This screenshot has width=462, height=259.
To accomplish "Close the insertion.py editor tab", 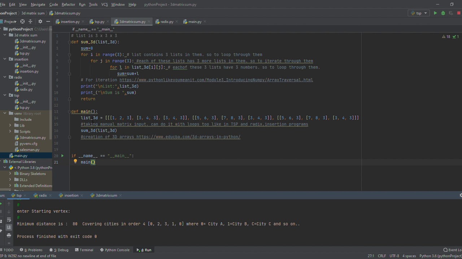I will pos(83,22).
